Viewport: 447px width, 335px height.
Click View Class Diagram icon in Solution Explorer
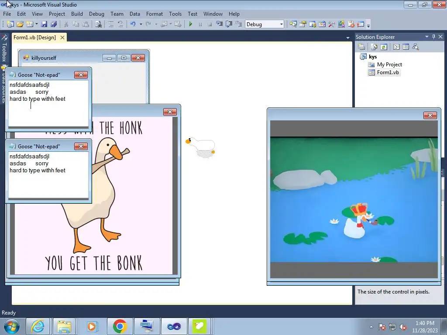coord(416,47)
